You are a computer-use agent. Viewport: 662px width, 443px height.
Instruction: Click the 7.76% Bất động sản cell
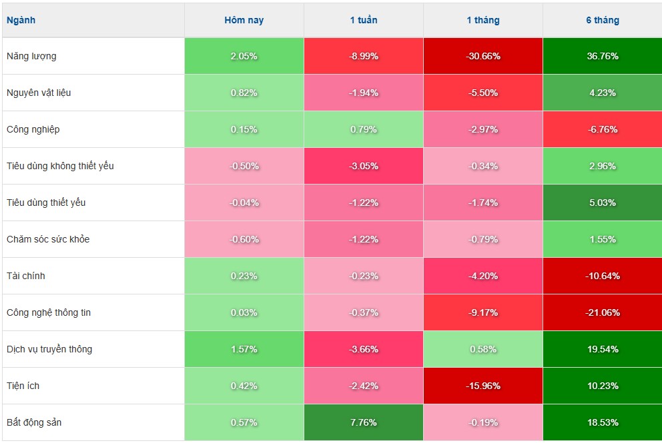pos(364,422)
